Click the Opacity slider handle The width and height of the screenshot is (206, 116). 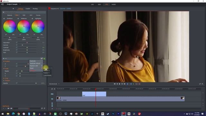36,83
